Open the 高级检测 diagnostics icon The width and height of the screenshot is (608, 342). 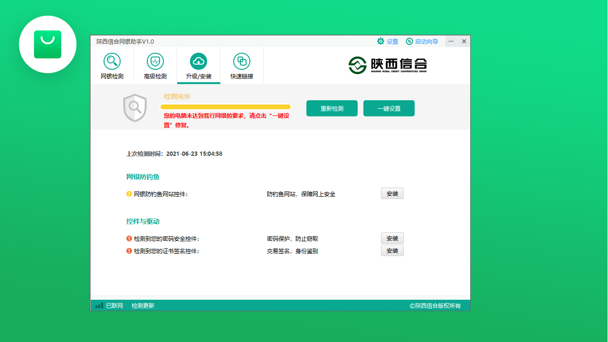tap(155, 61)
